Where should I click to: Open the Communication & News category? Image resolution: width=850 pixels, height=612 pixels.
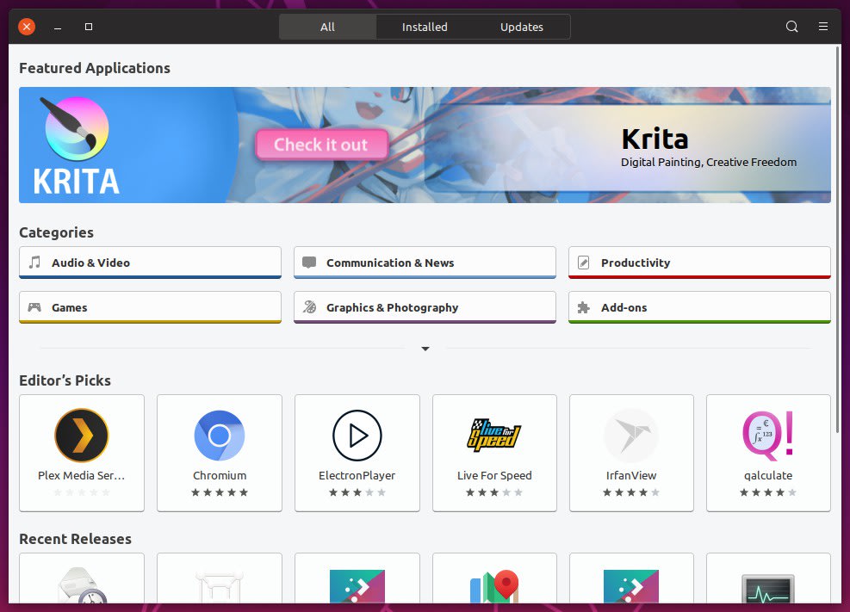(425, 263)
